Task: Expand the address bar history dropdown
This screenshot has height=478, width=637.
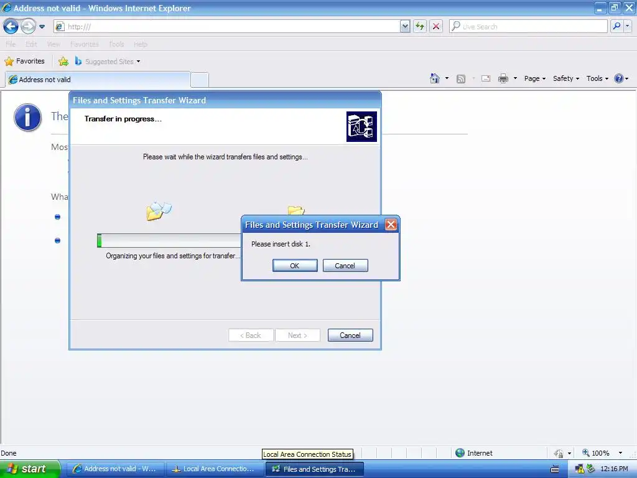Action: click(404, 26)
